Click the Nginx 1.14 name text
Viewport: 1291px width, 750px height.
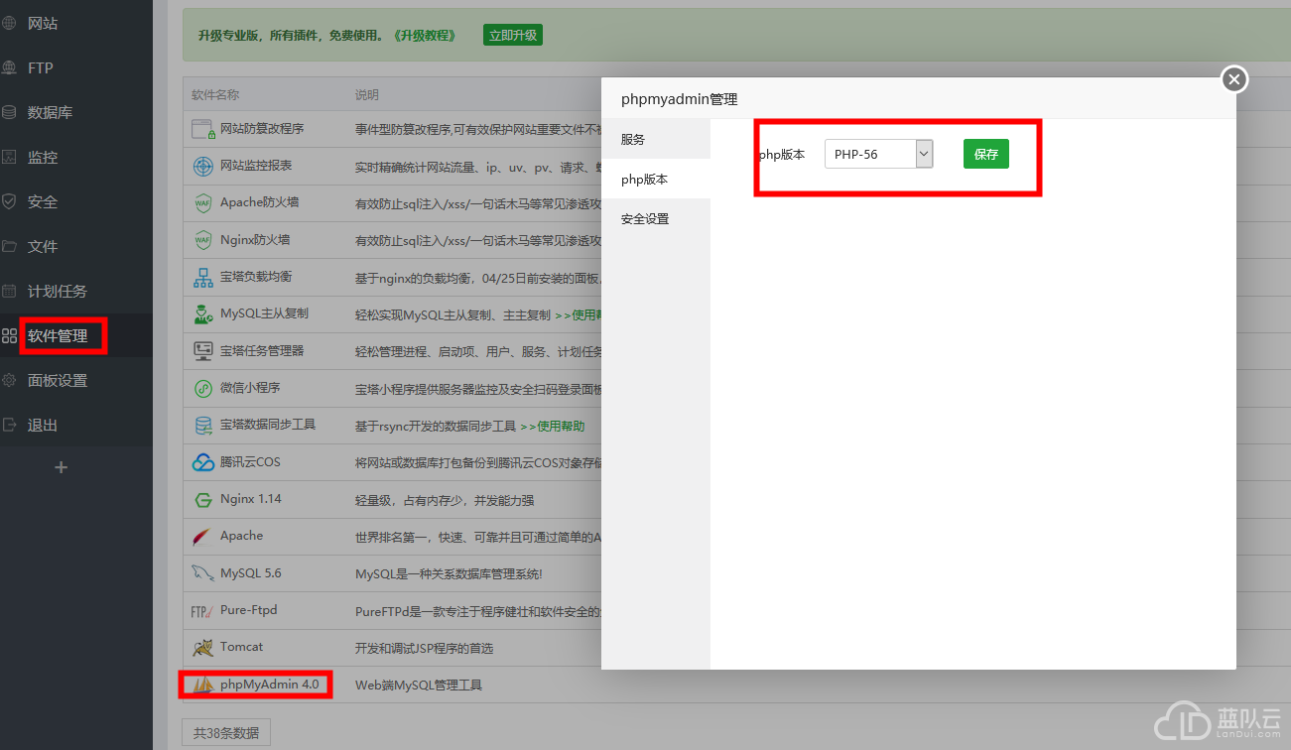(x=251, y=499)
